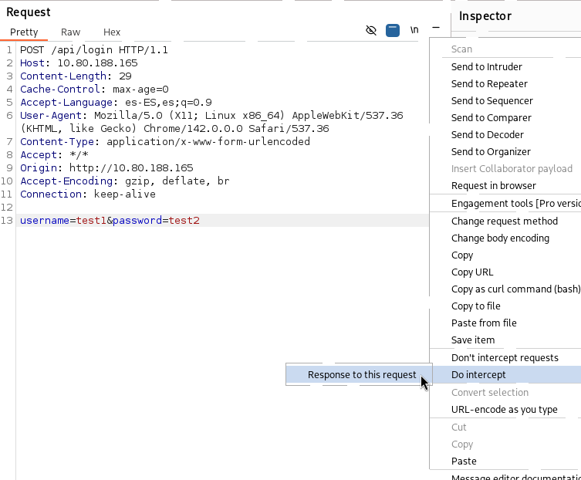Click the Origin header line

pos(106,168)
